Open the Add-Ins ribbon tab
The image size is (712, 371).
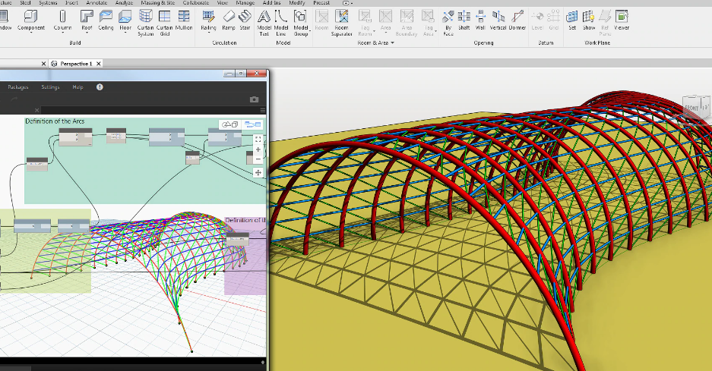click(271, 3)
